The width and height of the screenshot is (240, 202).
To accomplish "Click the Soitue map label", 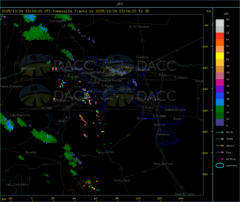I will click(x=142, y=118).
